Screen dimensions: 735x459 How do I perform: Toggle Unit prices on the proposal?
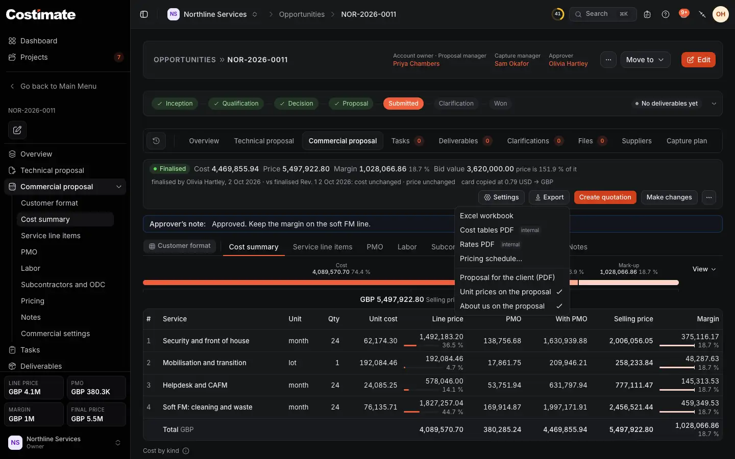click(x=511, y=292)
